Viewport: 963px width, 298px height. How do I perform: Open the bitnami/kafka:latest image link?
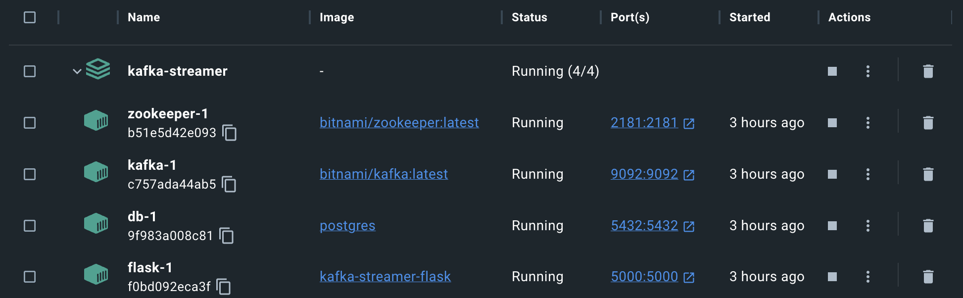tap(384, 174)
